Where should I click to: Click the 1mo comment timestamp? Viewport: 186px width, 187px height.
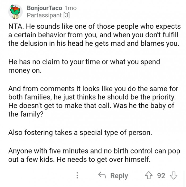pos(70,8)
